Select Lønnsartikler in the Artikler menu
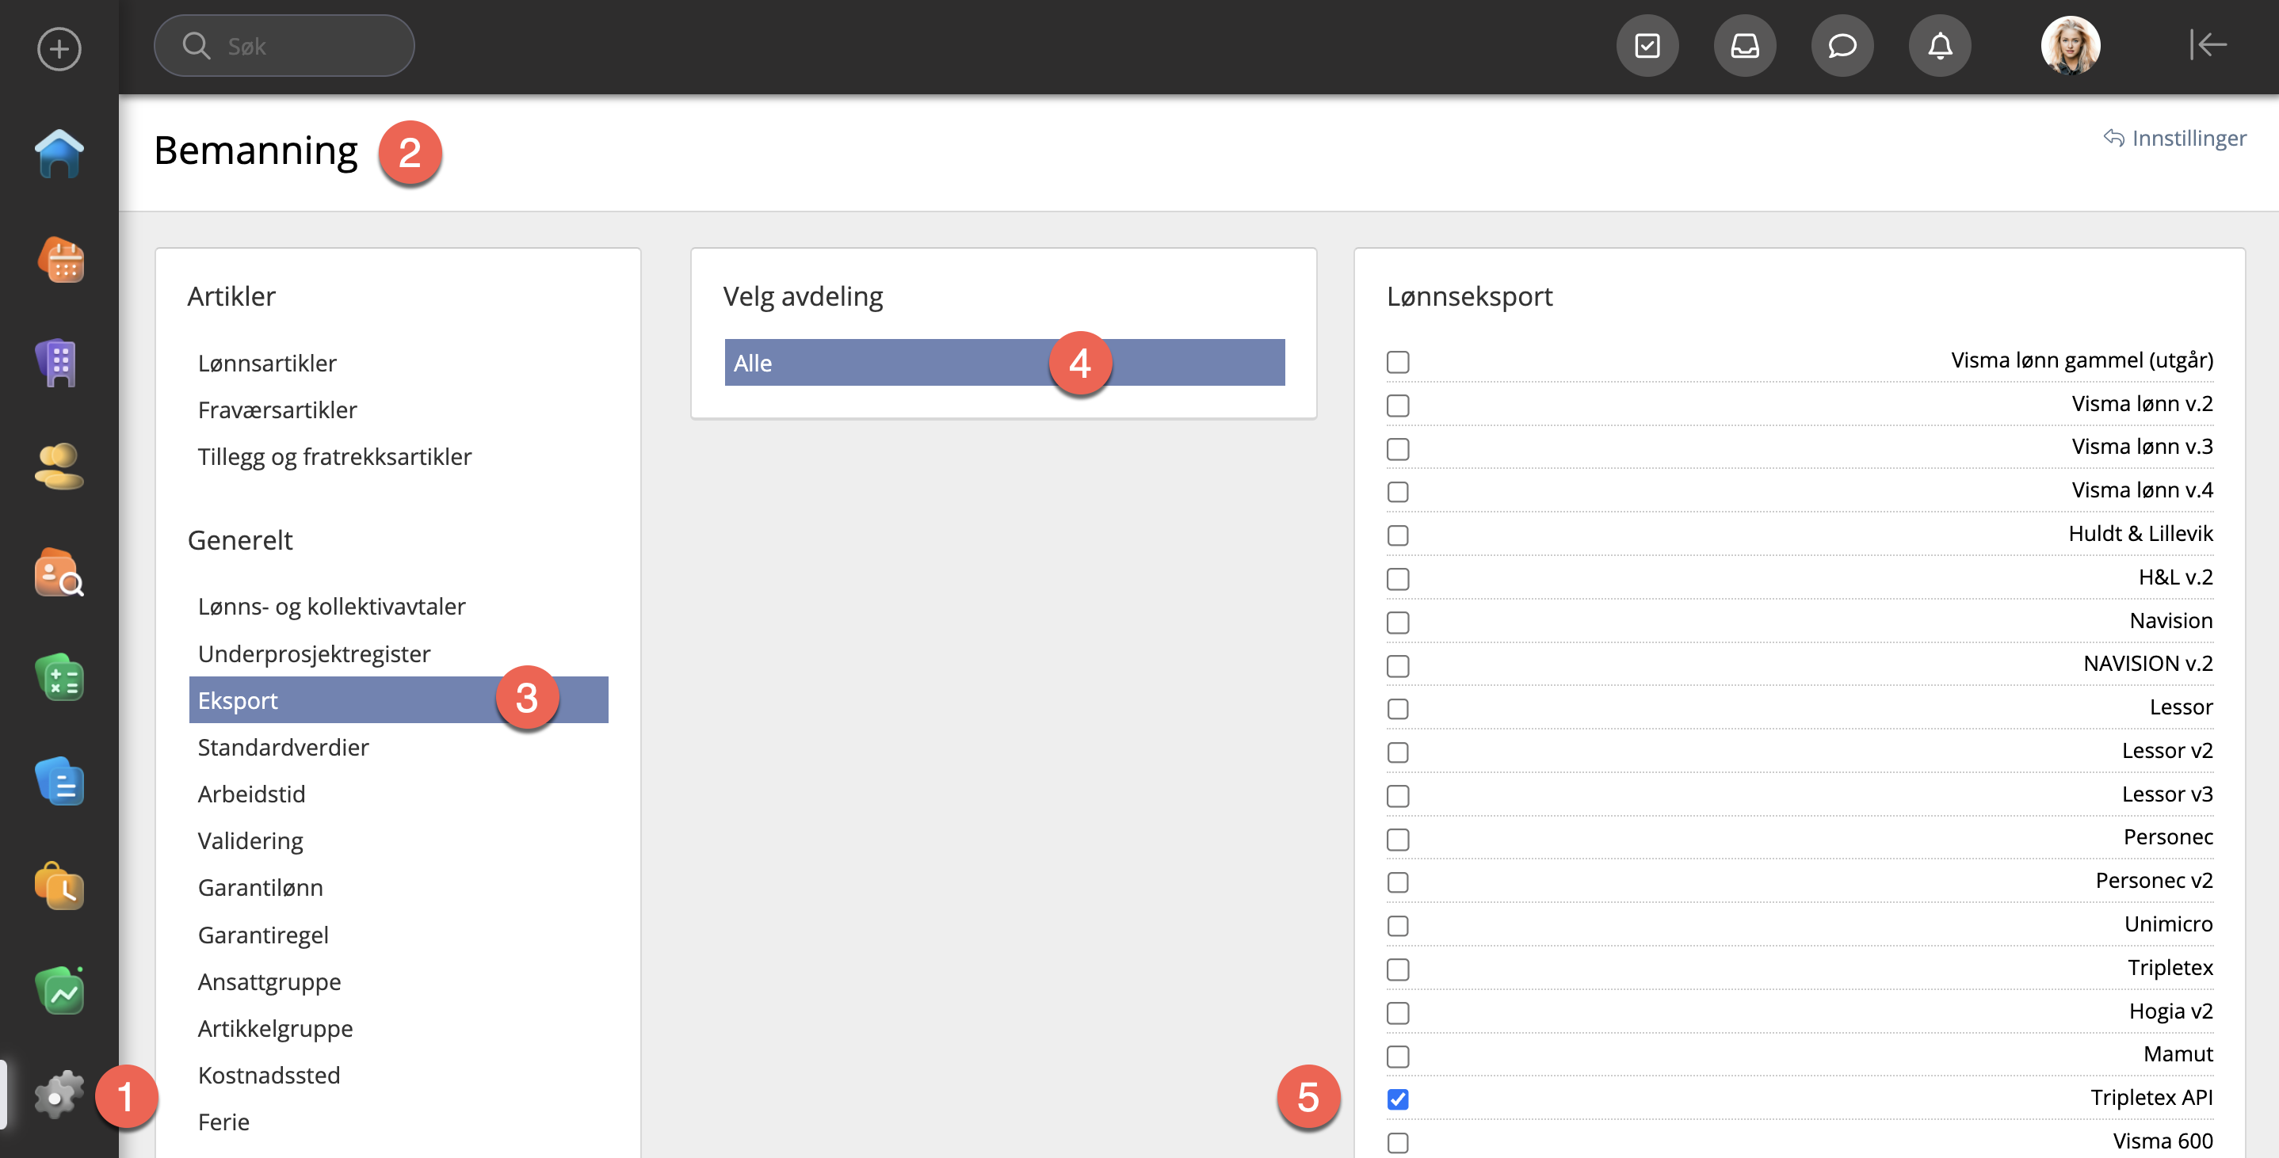 pyautogui.click(x=267, y=363)
